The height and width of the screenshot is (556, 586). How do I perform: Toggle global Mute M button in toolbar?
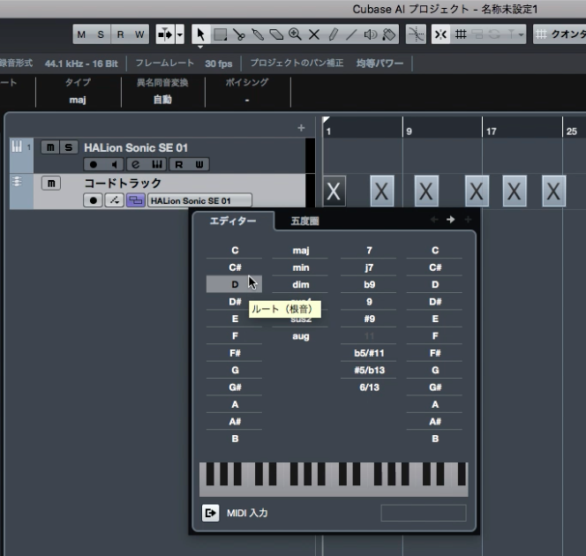pyautogui.click(x=81, y=34)
